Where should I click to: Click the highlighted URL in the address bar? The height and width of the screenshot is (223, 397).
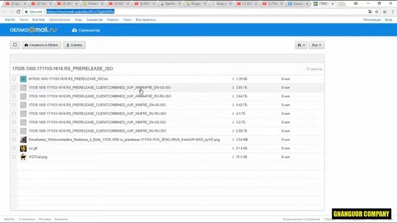(80, 12)
